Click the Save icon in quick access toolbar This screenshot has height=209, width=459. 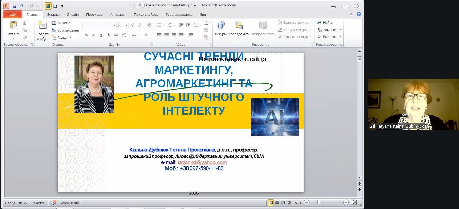pyautogui.click(x=14, y=6)
